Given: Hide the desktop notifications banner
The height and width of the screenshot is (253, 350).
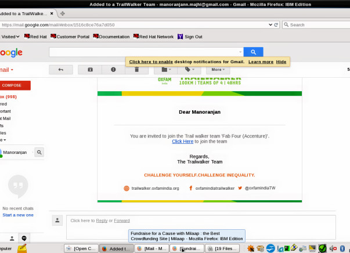Looking at the screenshot, I should pyautogui.click(x=281, y=62).
